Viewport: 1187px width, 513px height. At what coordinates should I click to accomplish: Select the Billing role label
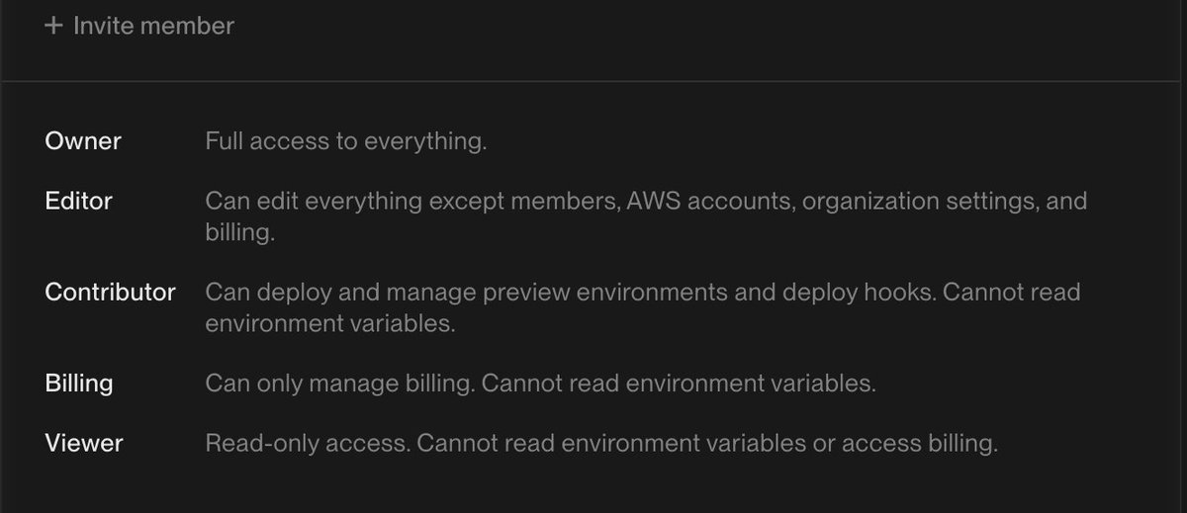(x=79, y=384)
